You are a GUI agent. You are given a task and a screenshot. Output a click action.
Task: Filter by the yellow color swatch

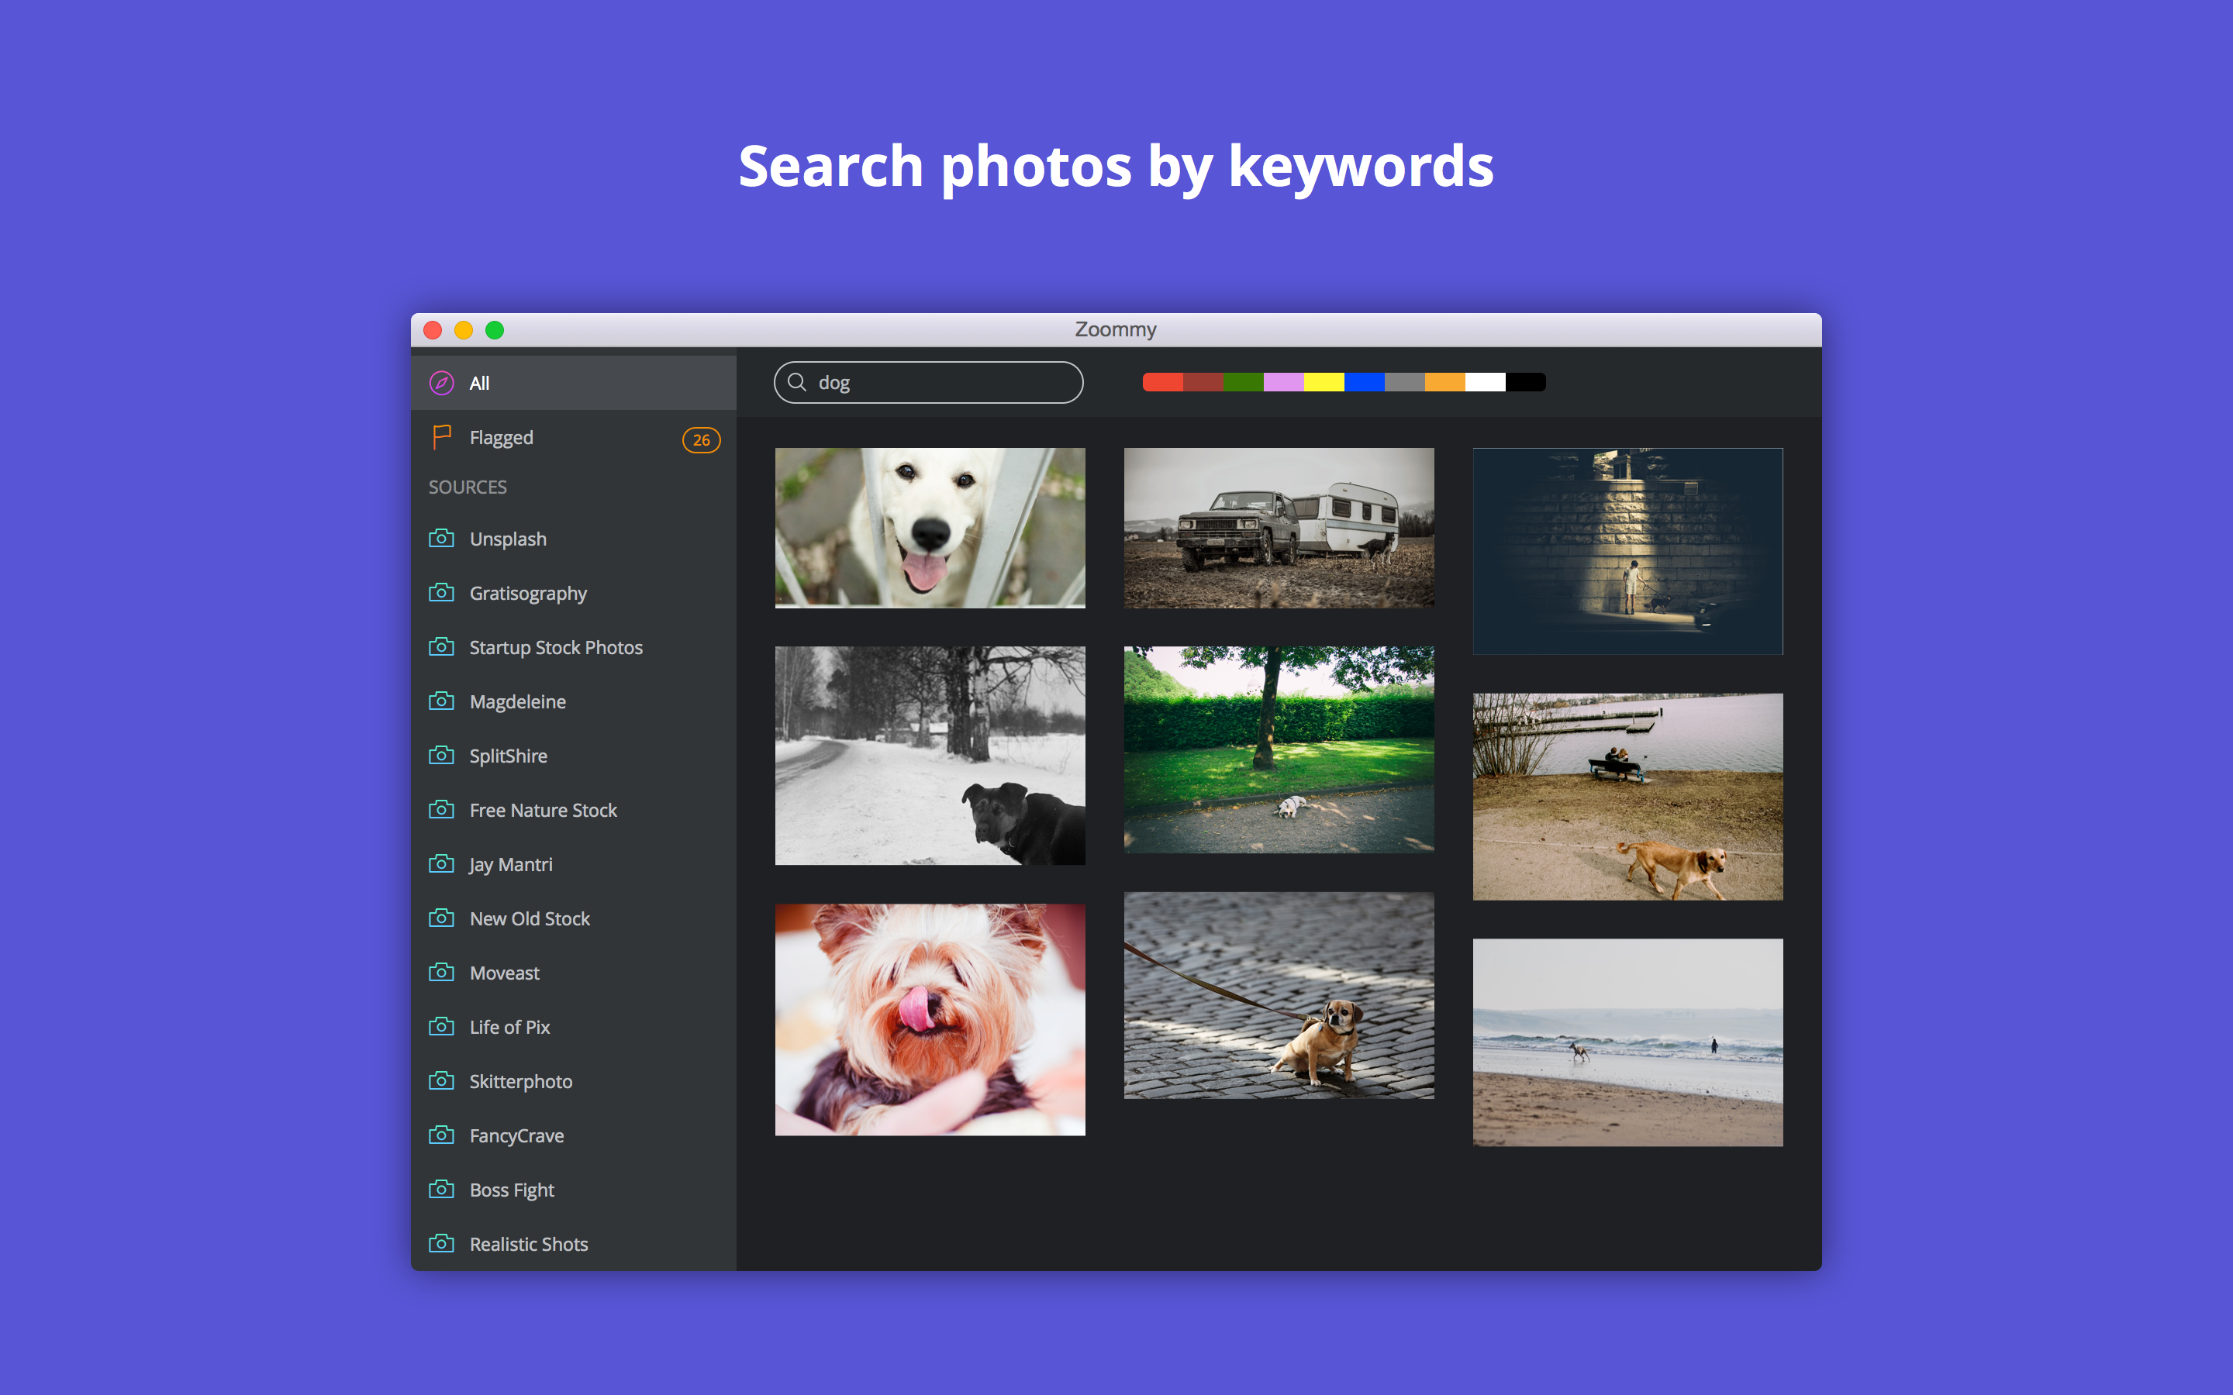coord(1324,382)
